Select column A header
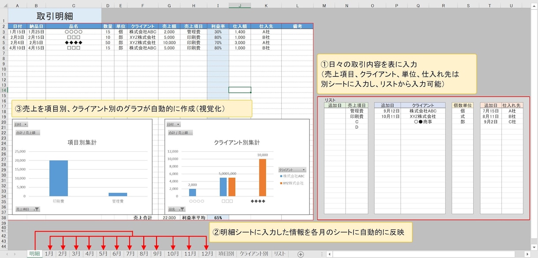Viewport: 538px width, 258px height. click(17, 5)
